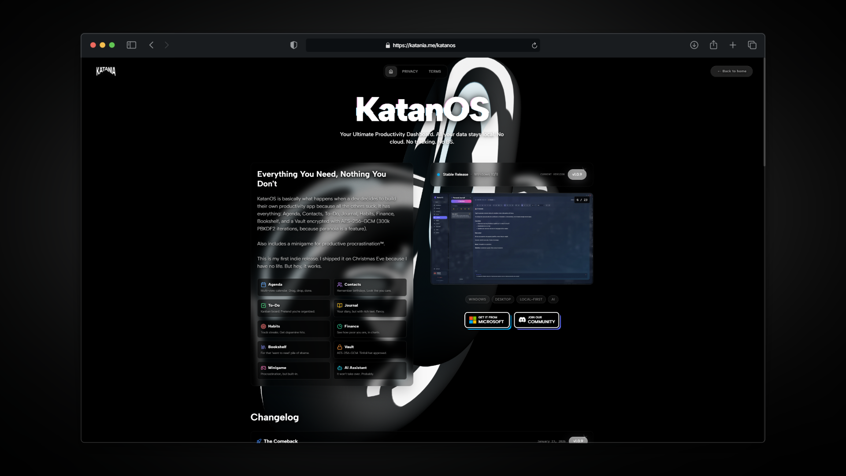Go back with the left chevron
Image resolution: width=846 pixels, height=476 pixels.
(x=151, y=45)
